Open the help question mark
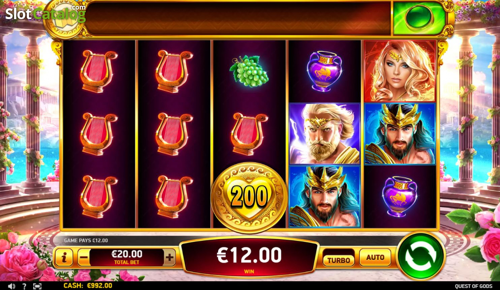 point(24,286)
